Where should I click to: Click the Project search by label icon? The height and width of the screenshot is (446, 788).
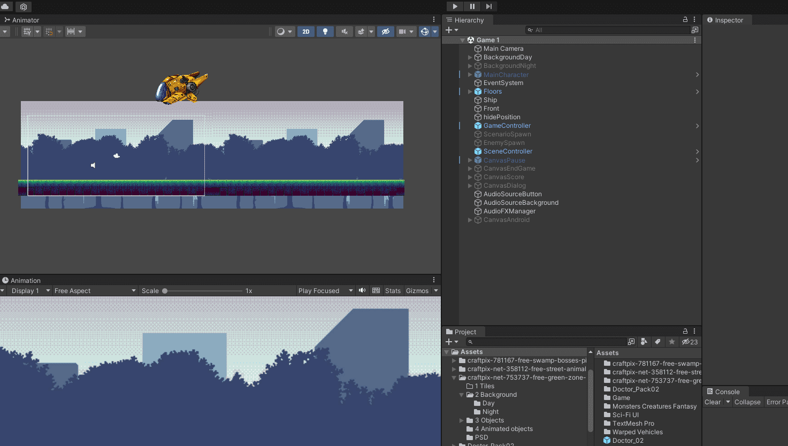point(657,342)
